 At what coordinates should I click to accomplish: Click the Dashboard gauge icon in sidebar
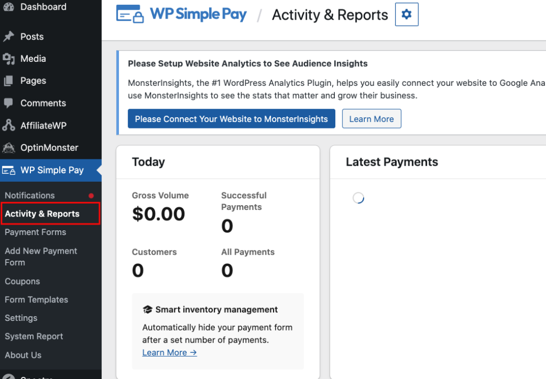pos(9,7)
